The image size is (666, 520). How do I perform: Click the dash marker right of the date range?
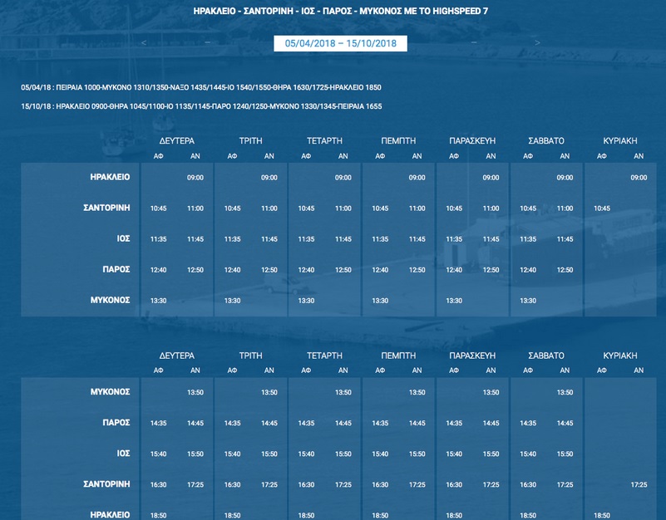[474, 43]
